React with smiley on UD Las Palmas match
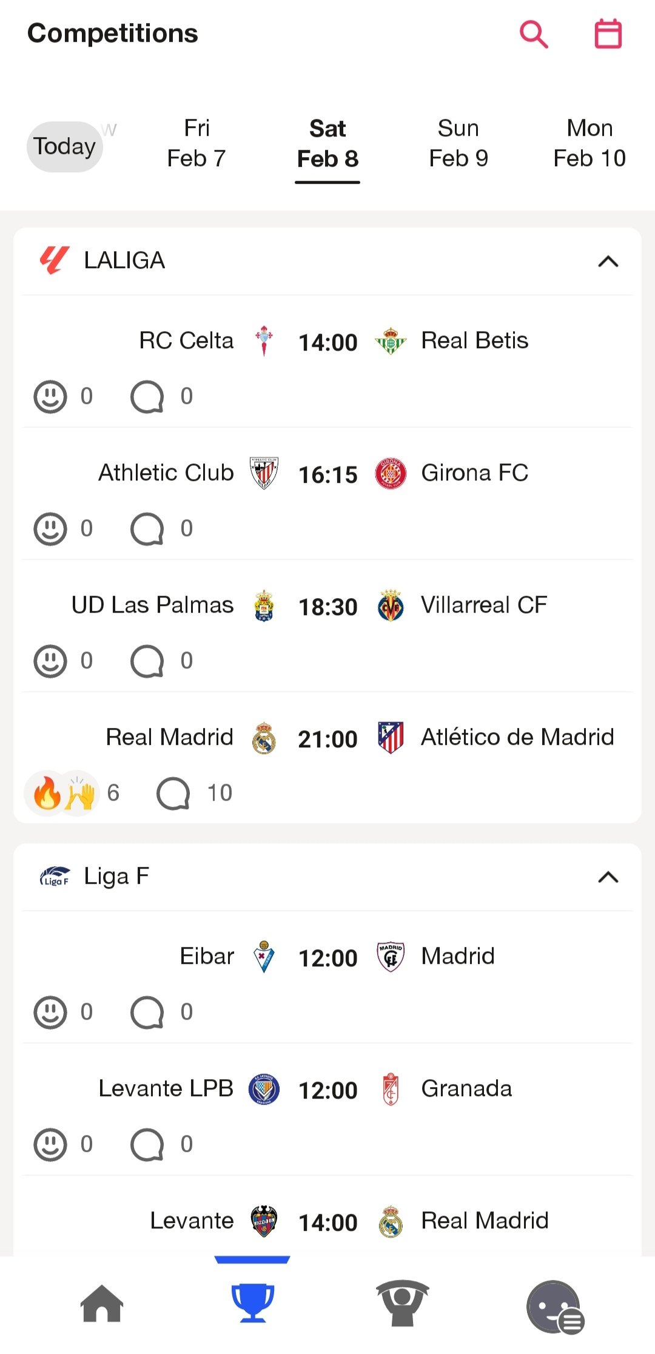The width and height of the screenshot is (655, 1354). tap(50, 661)
